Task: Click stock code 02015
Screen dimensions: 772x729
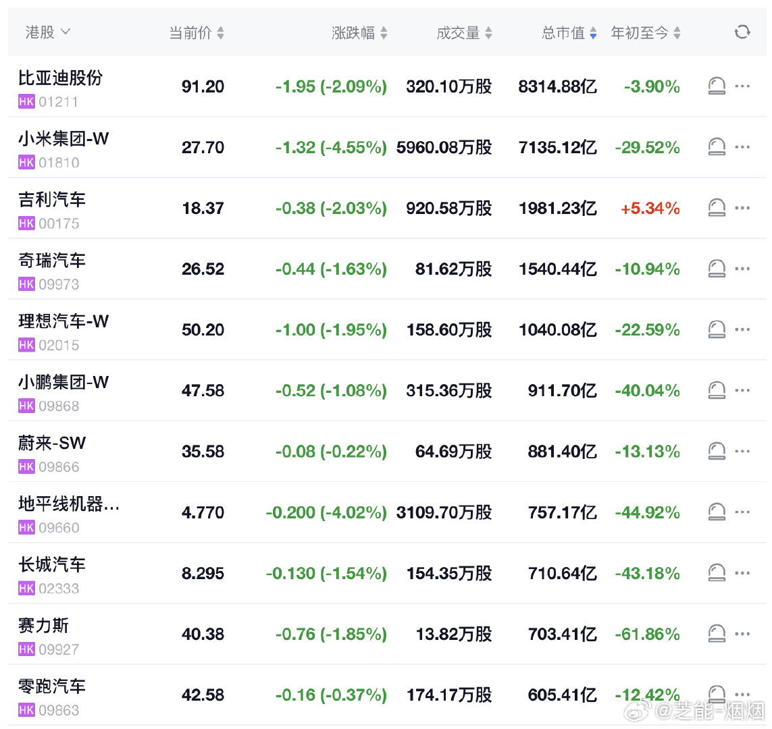Action: tap(59, 345)
